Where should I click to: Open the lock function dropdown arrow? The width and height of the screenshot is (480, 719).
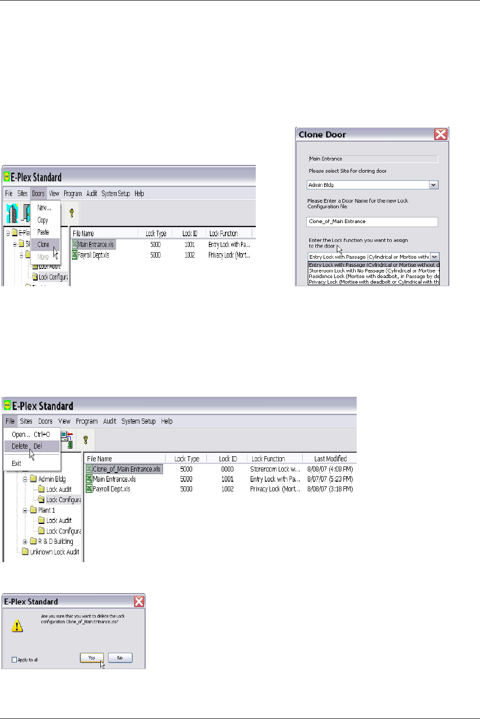(435, 257)
